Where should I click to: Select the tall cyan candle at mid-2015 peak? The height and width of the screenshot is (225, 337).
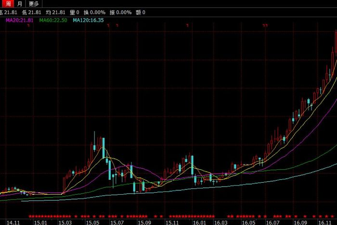pyautogui.click(x=104, y=148)
